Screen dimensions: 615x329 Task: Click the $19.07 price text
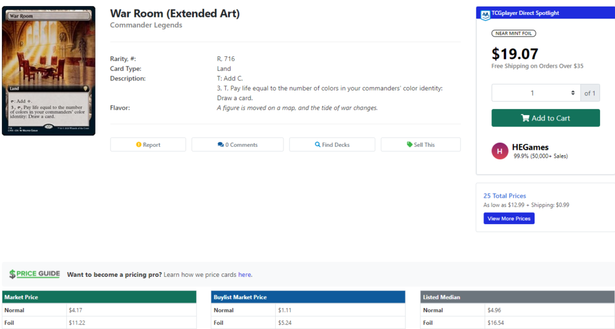[x=515, y=53]
